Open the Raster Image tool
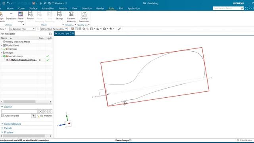The image size is (254, 143). pos(21,17)
